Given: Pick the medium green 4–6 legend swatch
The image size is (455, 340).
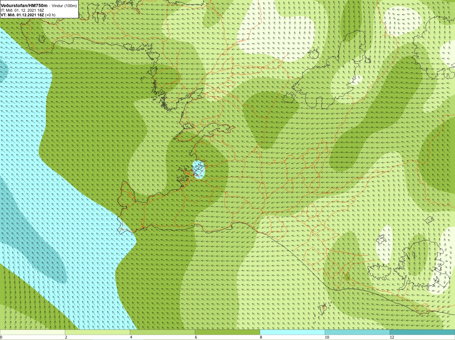Looking at the screenshot, I should pyautogui.click(x=162, y=332).
